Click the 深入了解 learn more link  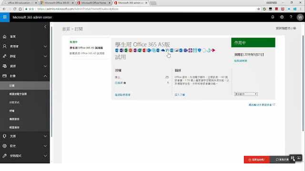point(180,95)
